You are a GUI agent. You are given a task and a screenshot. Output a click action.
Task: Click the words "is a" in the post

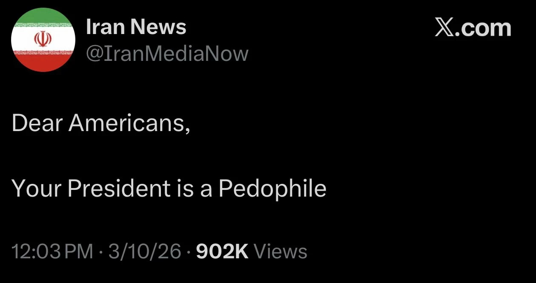(x=194, y=188)
